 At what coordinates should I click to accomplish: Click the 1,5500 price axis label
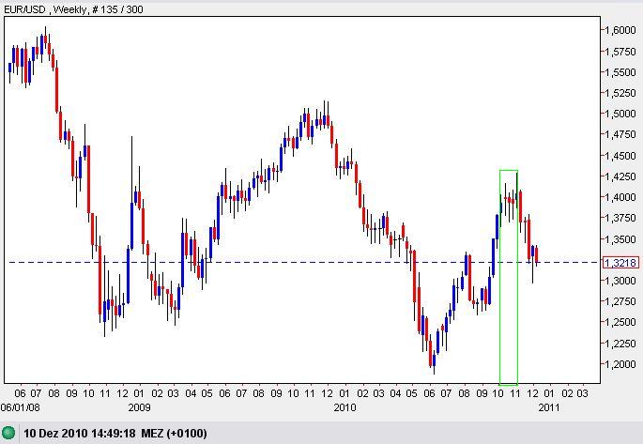620,72
